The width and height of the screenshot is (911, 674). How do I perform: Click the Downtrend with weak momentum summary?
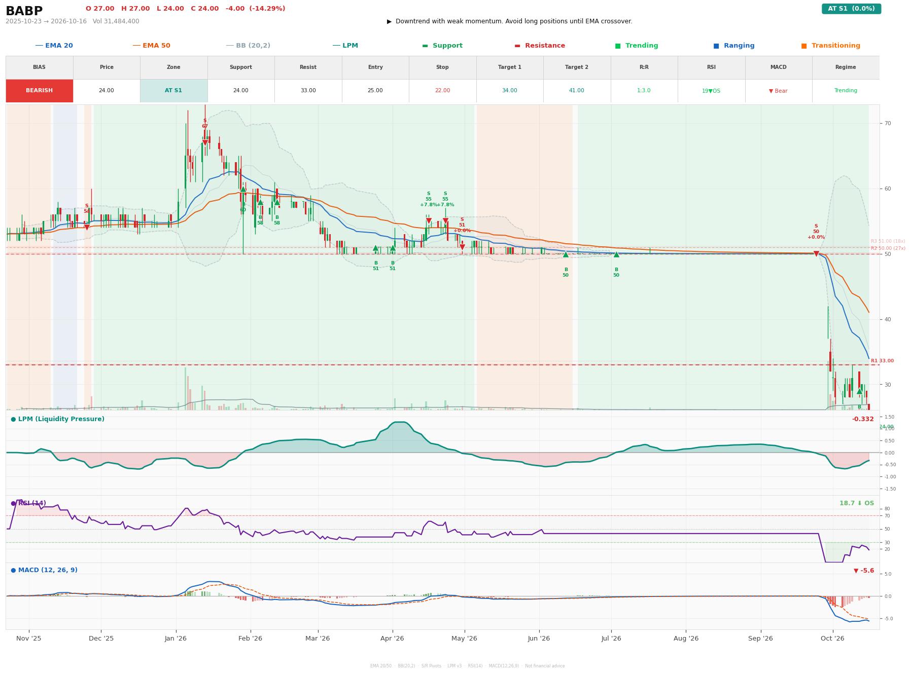point(510,21)
